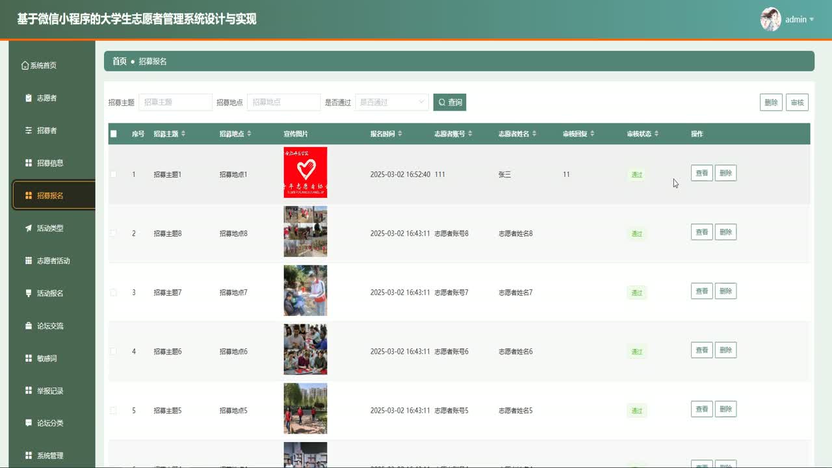The height and width of the screenshot is (468, 832).
Task: Click the chat icon next to 论坛分类
Action: (29, 423)
